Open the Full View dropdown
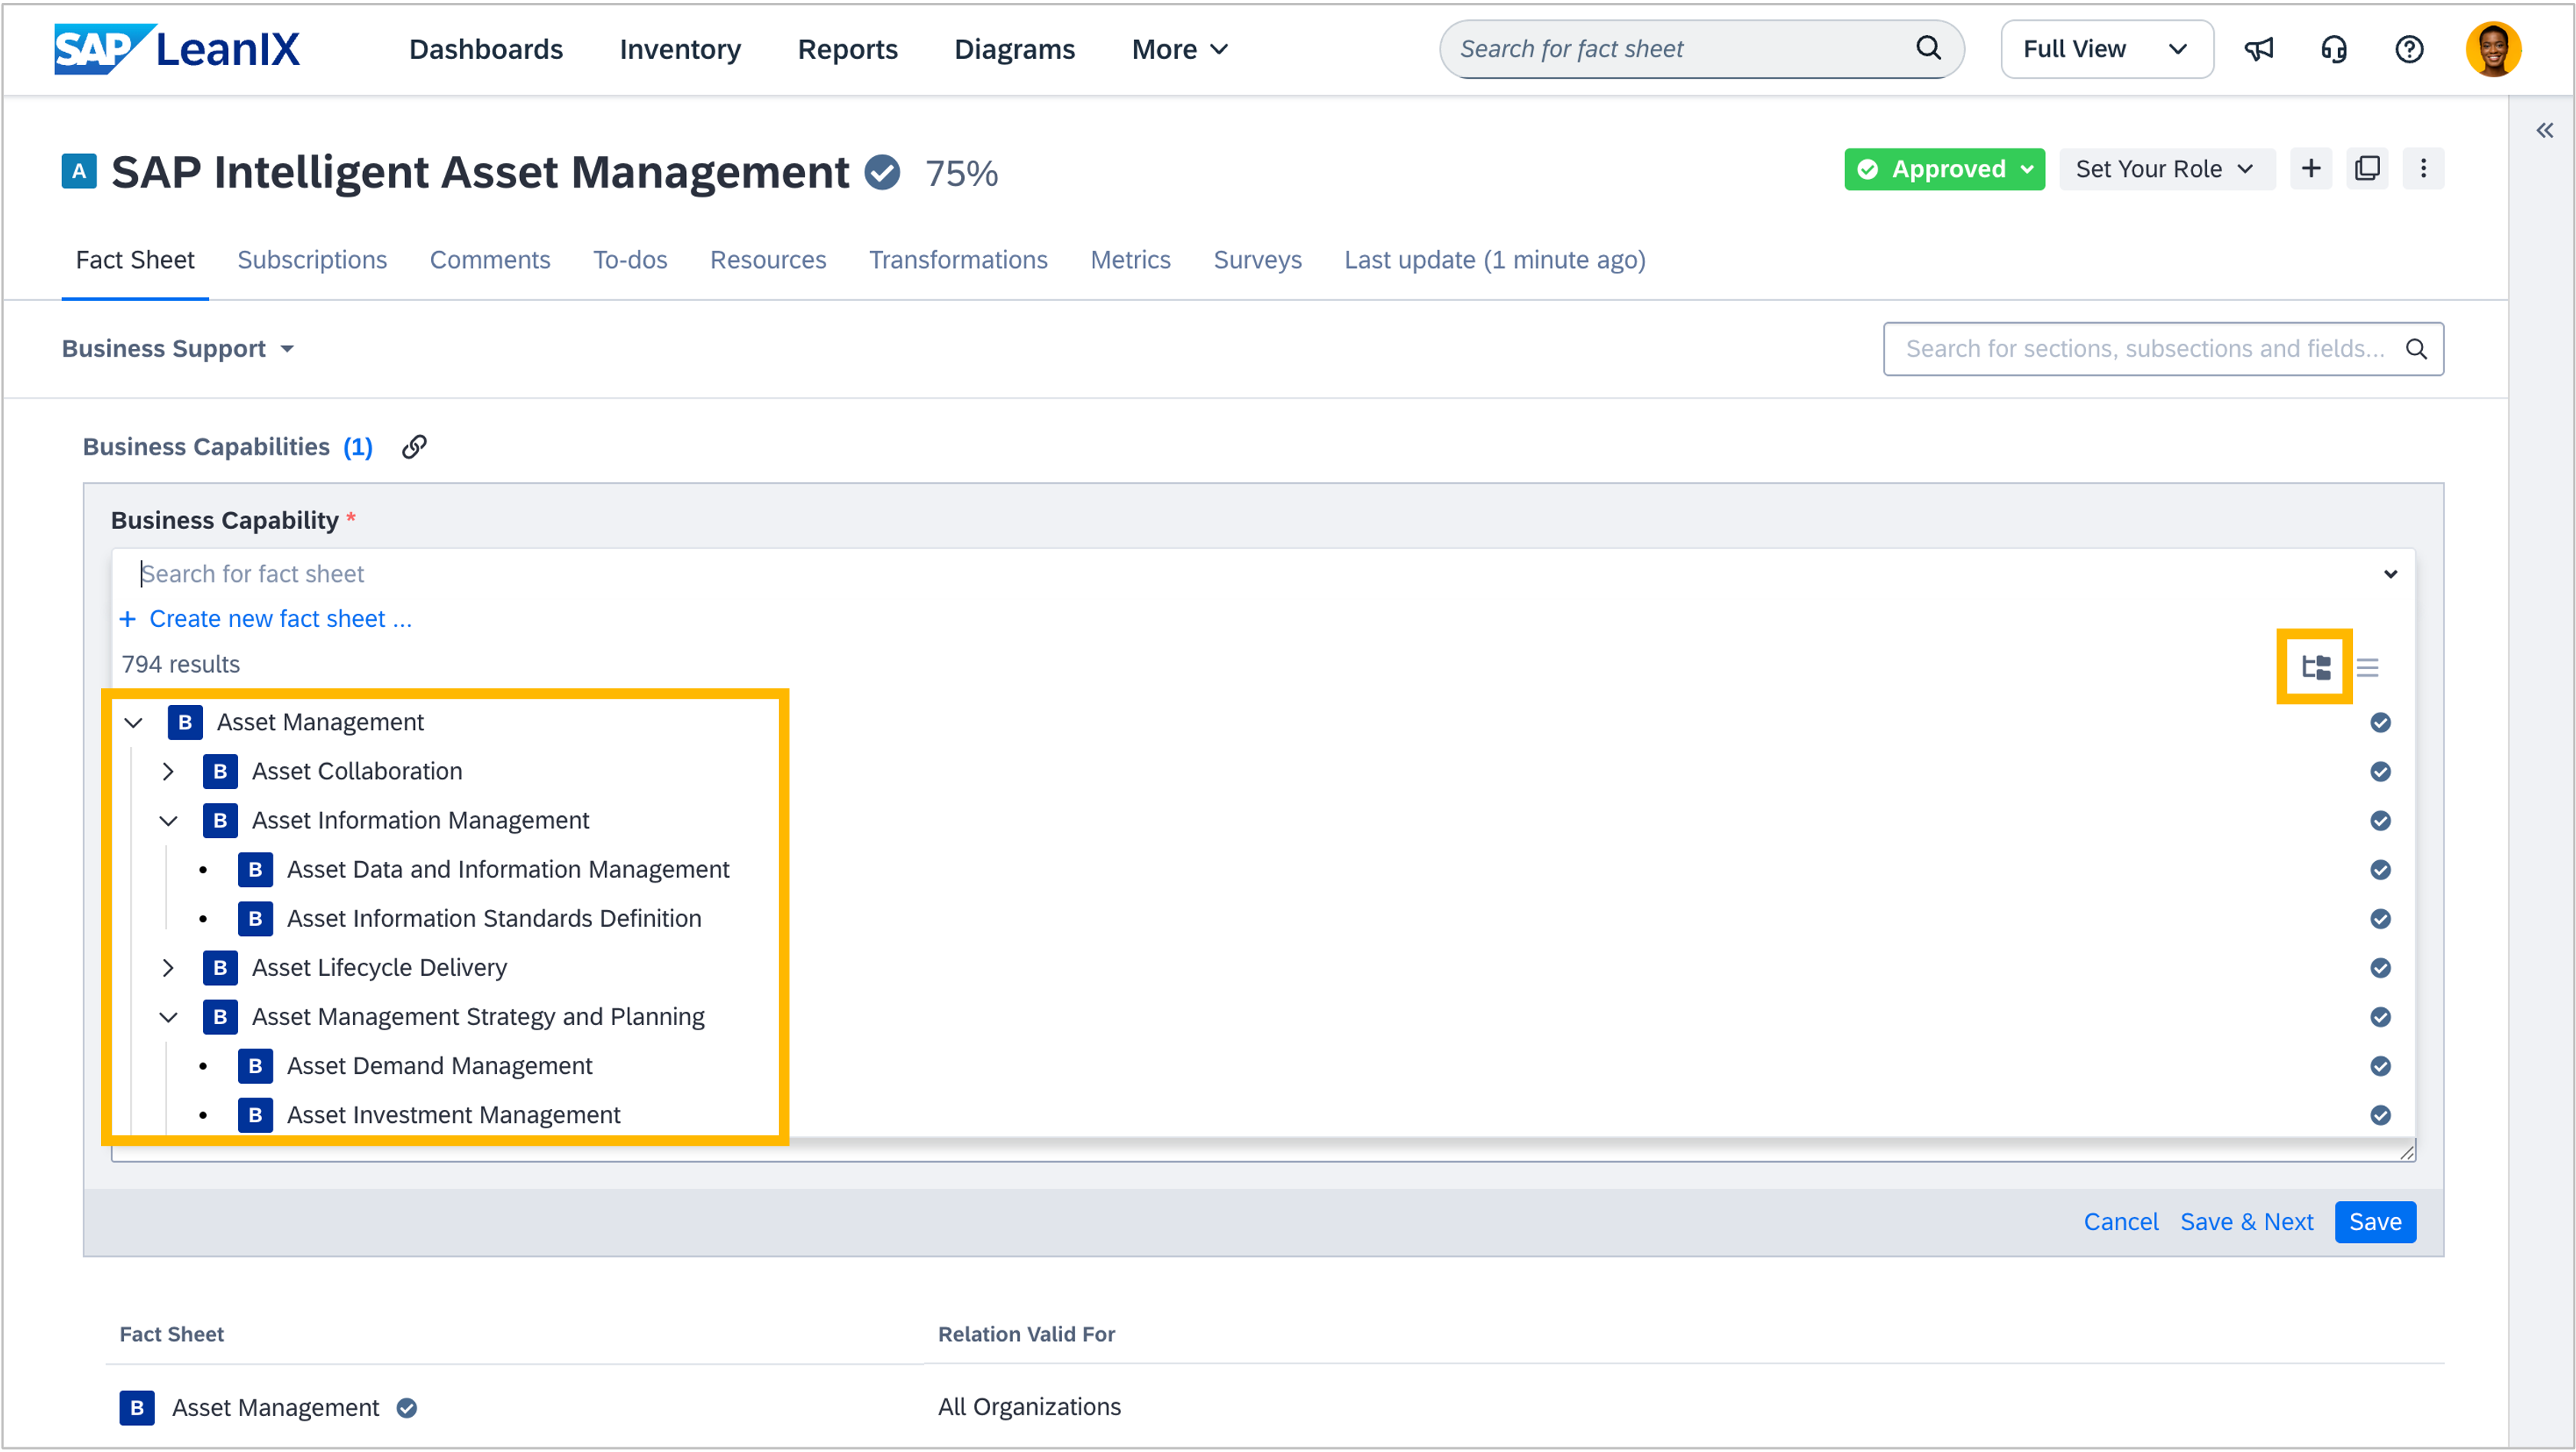The image size is (2576, 1452). coord(2106,49)
